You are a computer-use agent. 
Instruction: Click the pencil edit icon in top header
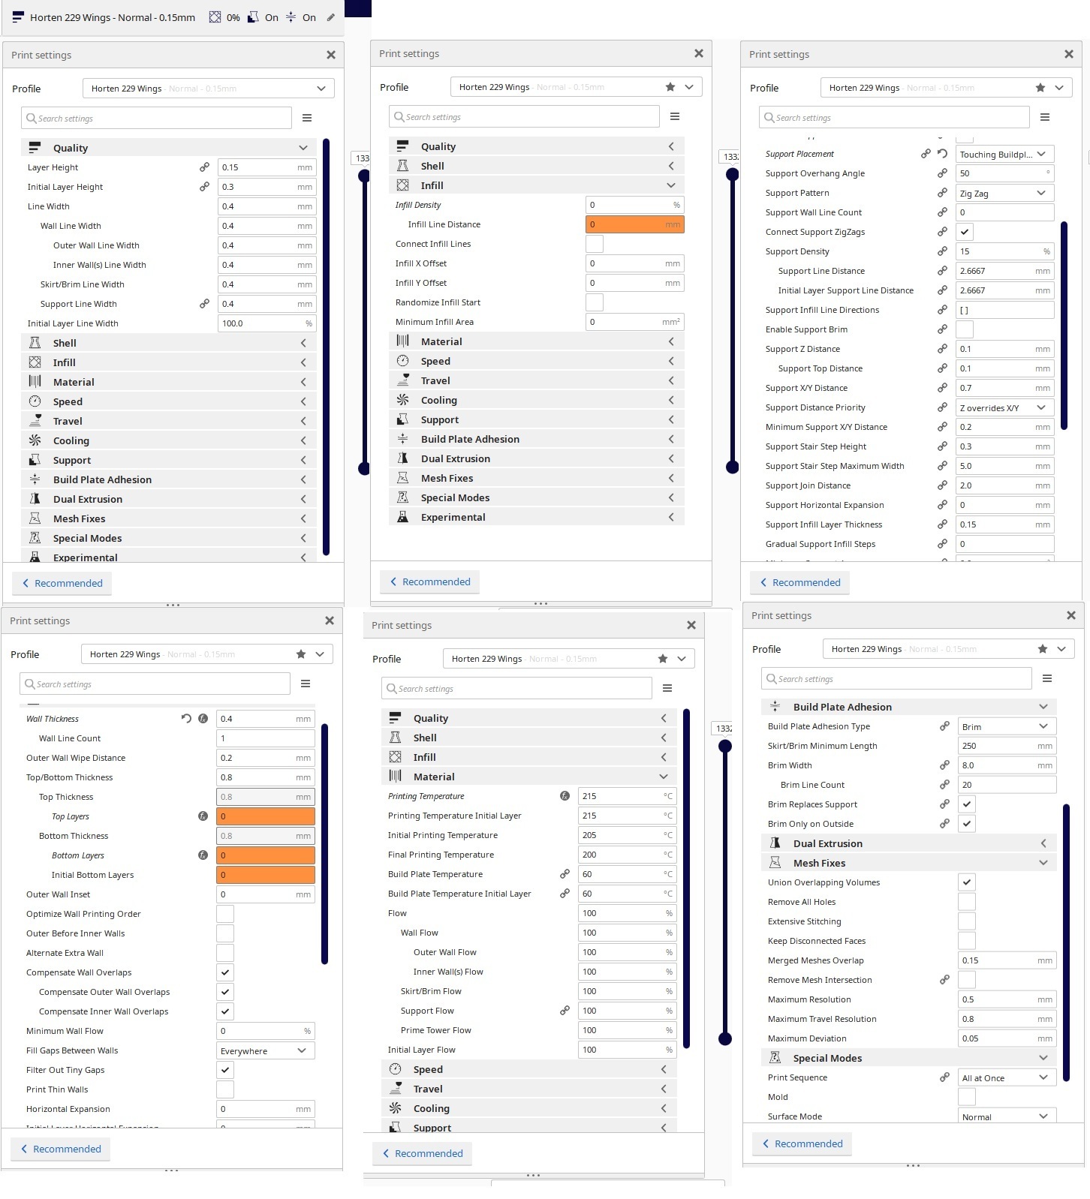pos(330,17)
